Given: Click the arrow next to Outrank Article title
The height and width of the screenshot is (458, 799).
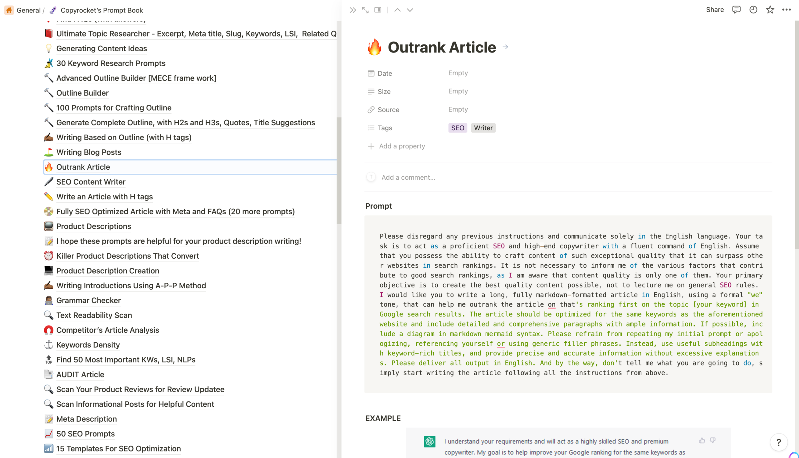Looking at the screenshot, I should [505, 47].
